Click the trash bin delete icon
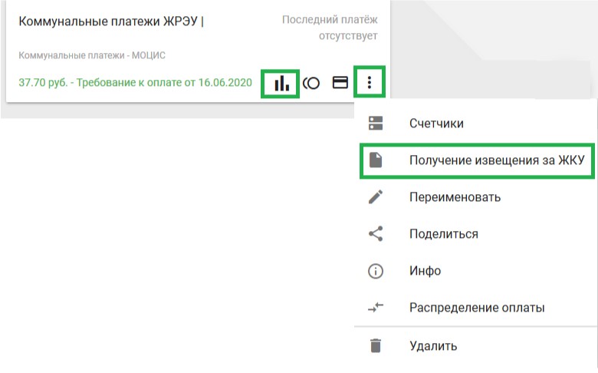Screen dimensions: 598x373 [x=375, y=345]
